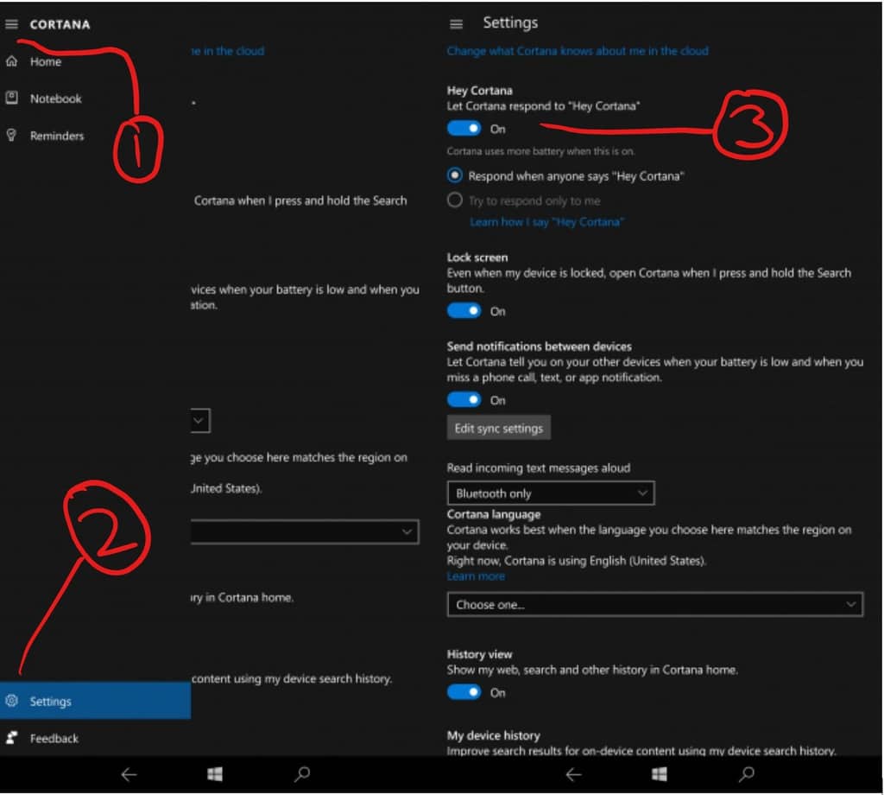Click the History view heading
Viewport: 884px width, 795px height.
coord(480,654)
